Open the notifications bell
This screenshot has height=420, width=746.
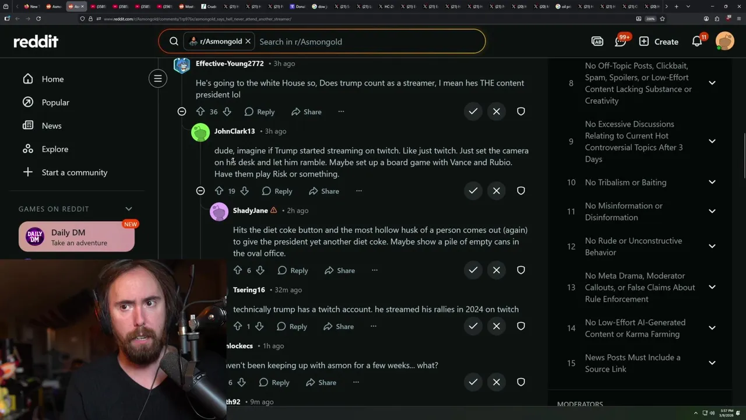pos(697,41)
